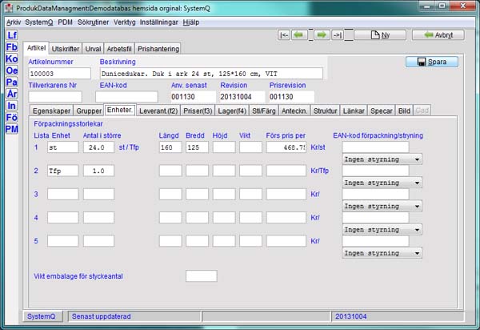Expand row 3 Ingen styrning dropdown

pyautogui.click(x=382, y=206)
